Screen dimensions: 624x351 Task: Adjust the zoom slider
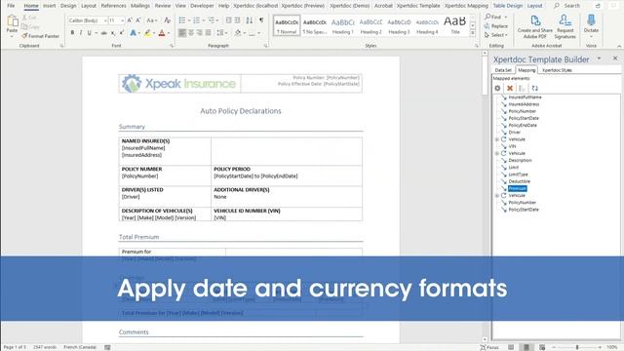(577, 347)
